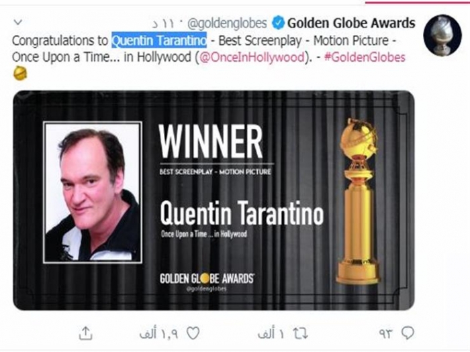Click the retweet count number
This screenshot has height=352, width=470.
[273, 333]
